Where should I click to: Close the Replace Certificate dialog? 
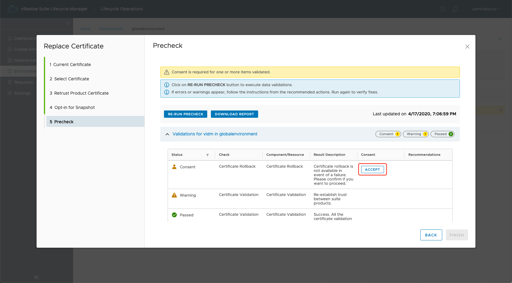[467, 47]
